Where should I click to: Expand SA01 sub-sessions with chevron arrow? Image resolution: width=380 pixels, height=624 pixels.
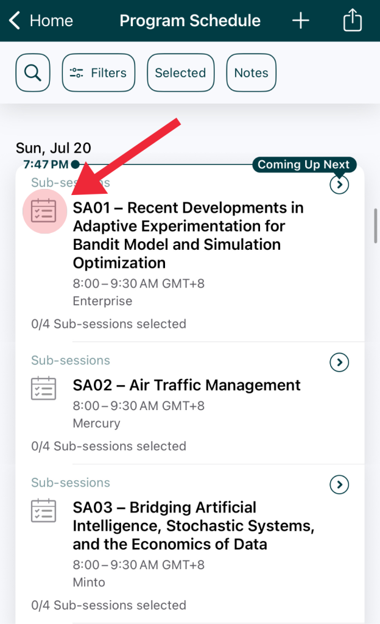click(x=339, y=185)
